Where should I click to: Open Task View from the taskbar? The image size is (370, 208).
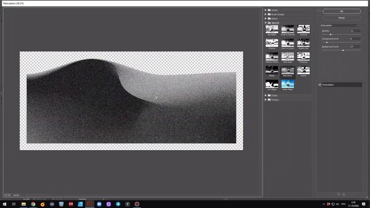[14, 204]
